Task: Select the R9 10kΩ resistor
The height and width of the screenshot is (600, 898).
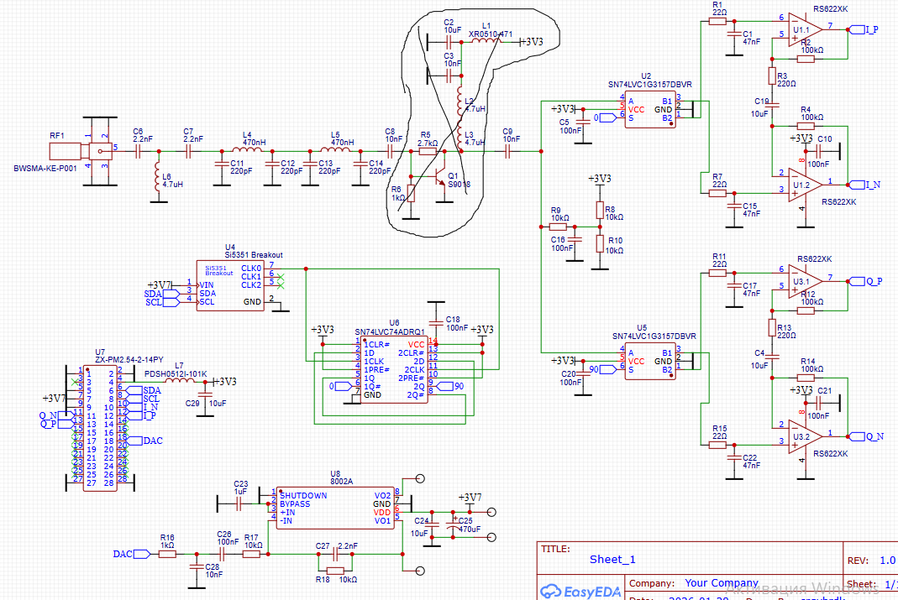Action: pos(559,227)
